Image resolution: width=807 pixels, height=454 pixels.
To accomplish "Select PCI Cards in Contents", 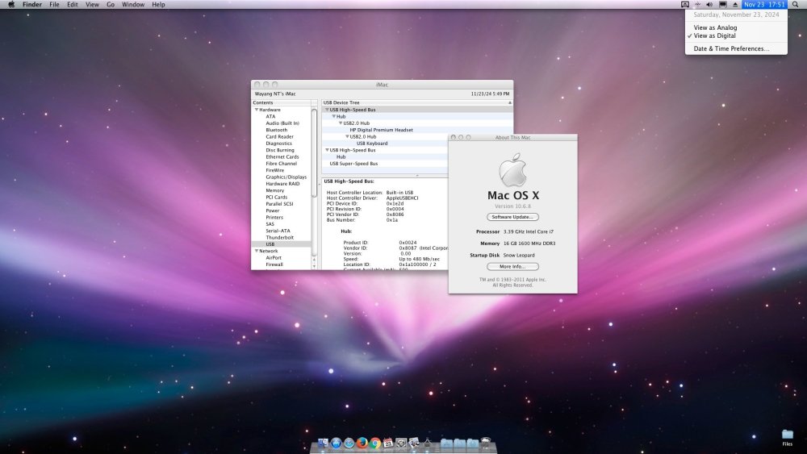I will [276, 197].
